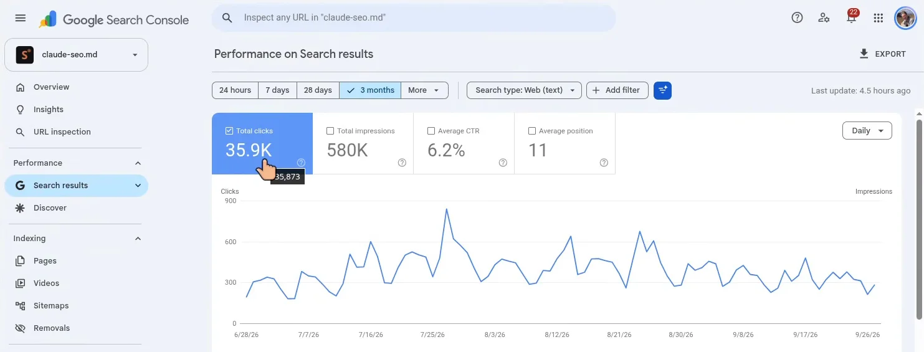Click the blue filter sparkle icon button

tap(662, 90)
